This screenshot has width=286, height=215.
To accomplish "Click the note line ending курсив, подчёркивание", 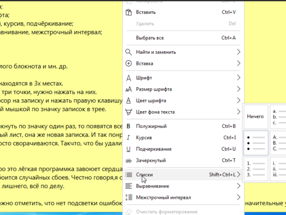I will click(37, 24).
